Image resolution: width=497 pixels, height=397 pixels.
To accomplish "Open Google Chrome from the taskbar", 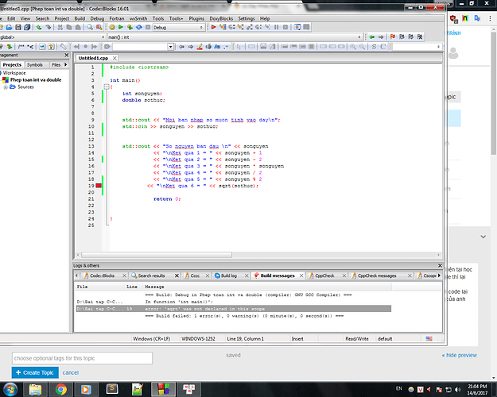I will (62, 389).
